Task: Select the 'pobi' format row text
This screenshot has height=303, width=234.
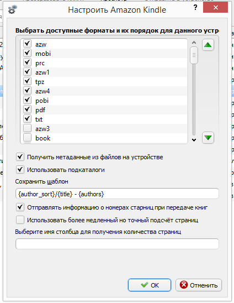Action: [x=42, y=101]
